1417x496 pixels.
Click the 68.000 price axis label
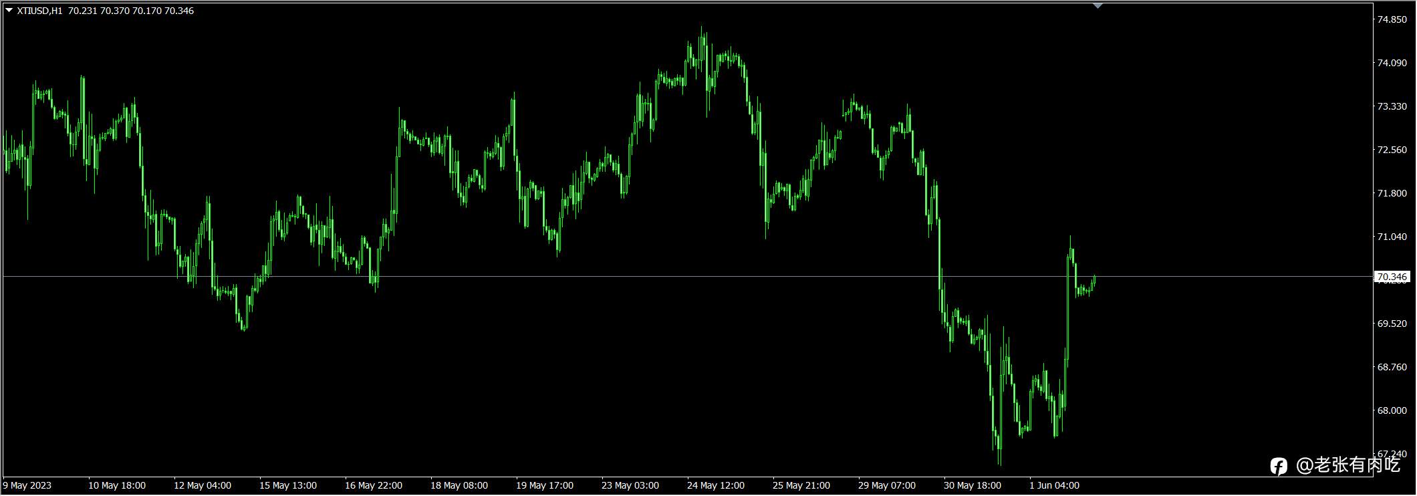1392,410
